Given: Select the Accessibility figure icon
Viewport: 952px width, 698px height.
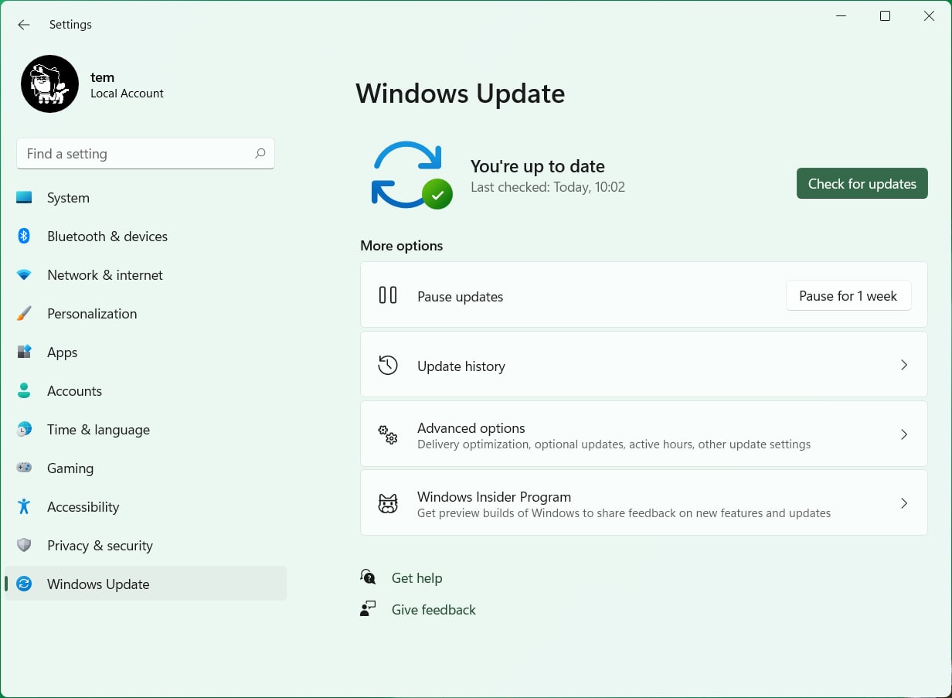Looking at the screenshot, I should [x=24, y=507].
